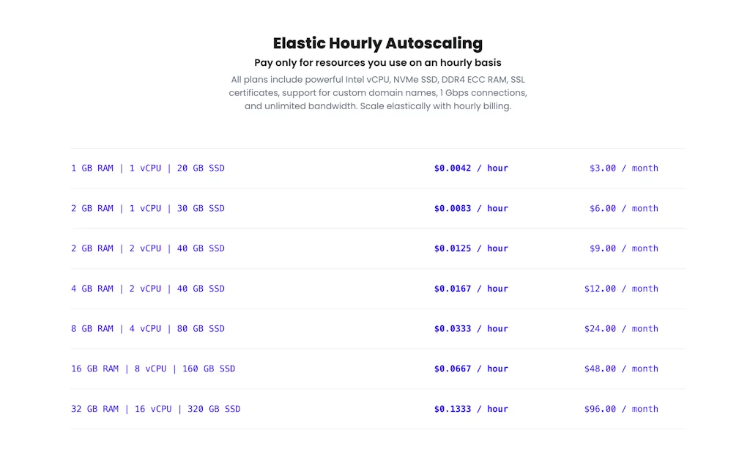The height and width of the screenshot is (455, 750).
Task: Choose the 4 GB RAM, 2 vCPU plan
Action: tap(148, 289)
